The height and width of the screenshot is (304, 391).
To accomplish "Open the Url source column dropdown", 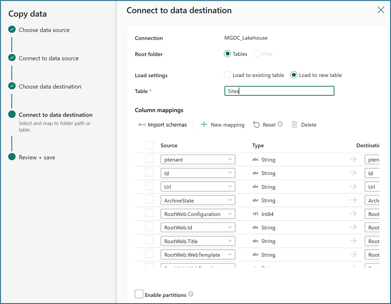I will [198, 187].
